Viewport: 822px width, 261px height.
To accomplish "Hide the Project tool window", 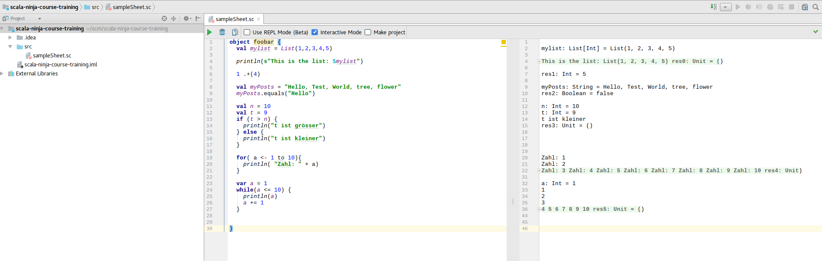I will (198, 18).
